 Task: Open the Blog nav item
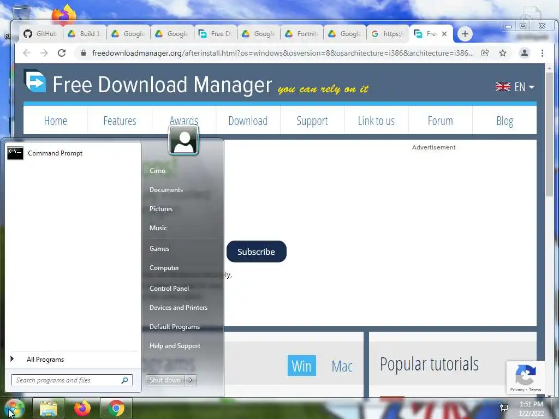tap(505, 121)
